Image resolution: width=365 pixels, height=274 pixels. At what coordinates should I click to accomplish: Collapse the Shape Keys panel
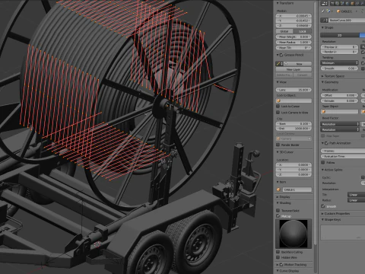pos(322,219)
